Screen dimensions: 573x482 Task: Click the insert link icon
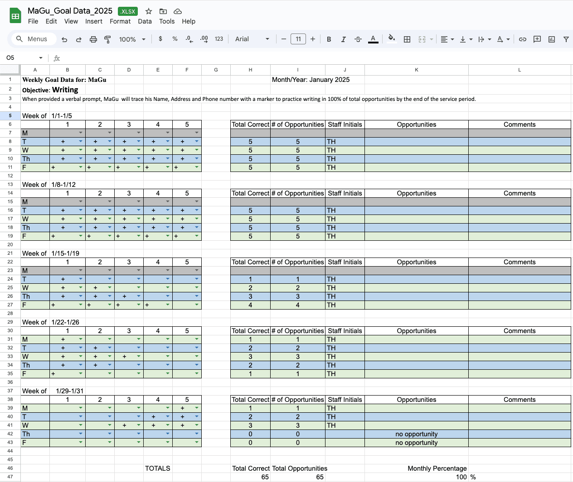coord(523,39)
